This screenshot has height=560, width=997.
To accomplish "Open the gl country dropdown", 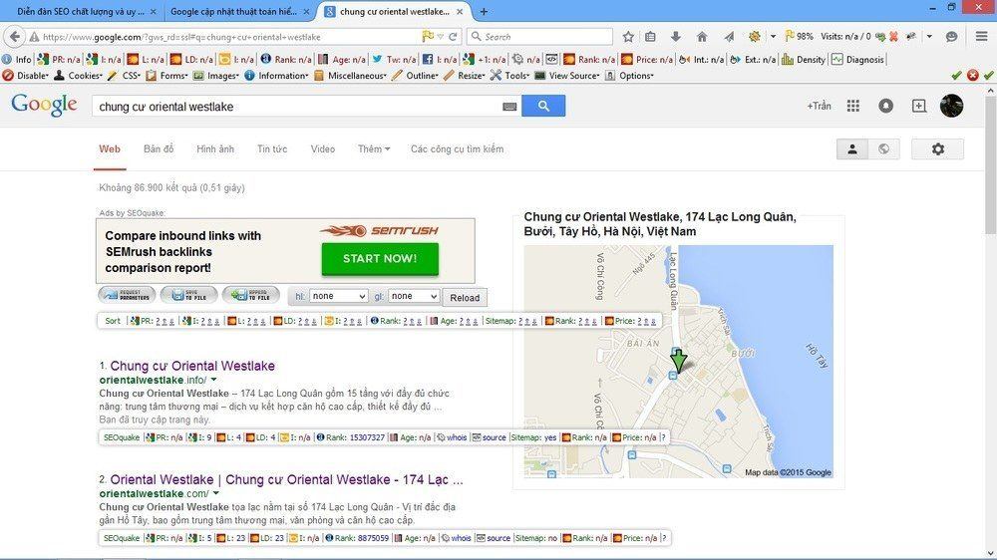I will click(x=414, y=296).
